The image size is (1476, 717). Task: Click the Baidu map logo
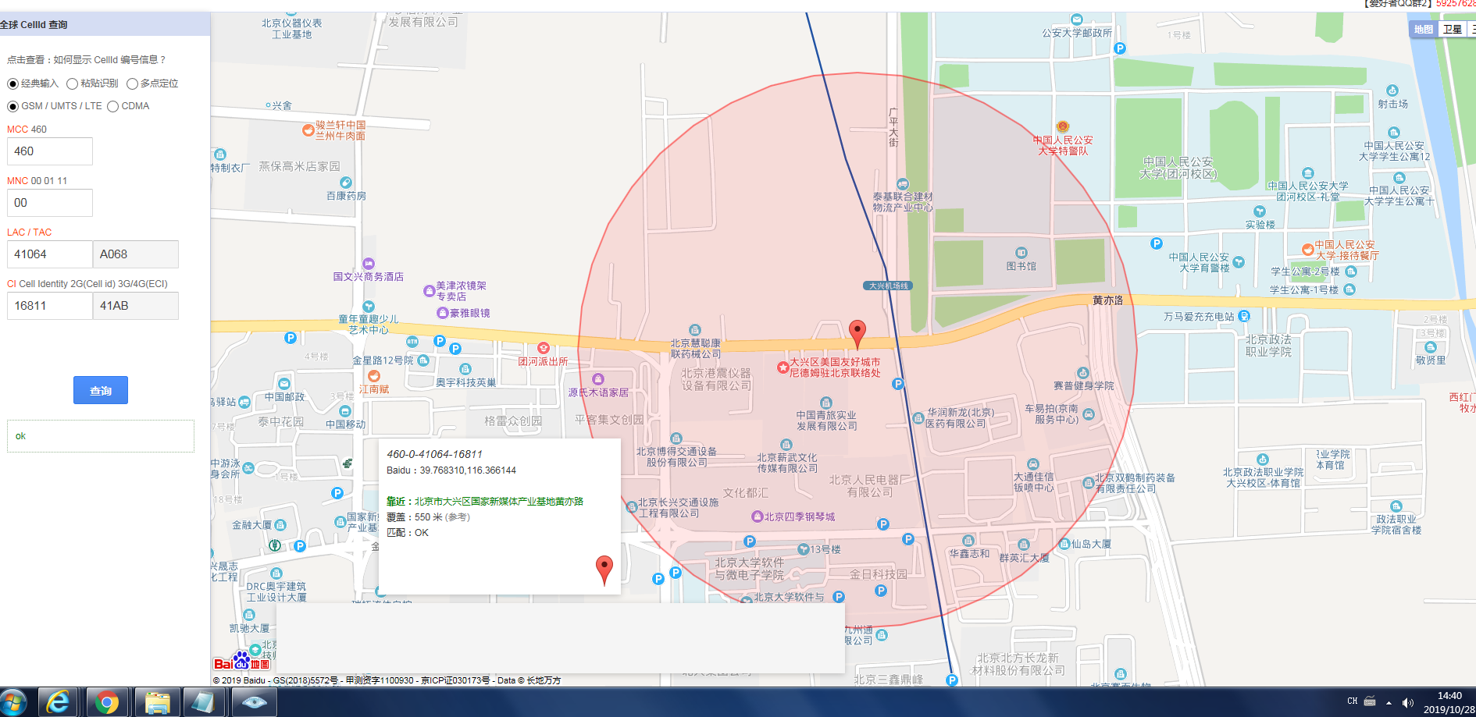pos(242,662)
